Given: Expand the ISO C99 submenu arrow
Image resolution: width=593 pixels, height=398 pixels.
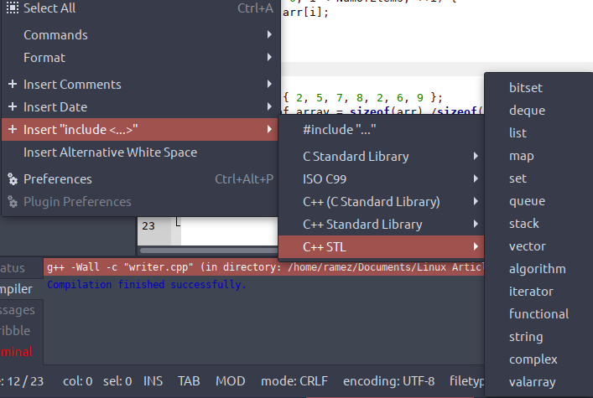Looking at the screenshot, I should point(476,179).
